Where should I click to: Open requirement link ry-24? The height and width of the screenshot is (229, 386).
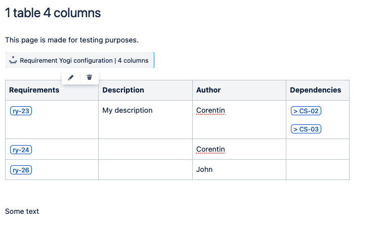click(21, 150)
